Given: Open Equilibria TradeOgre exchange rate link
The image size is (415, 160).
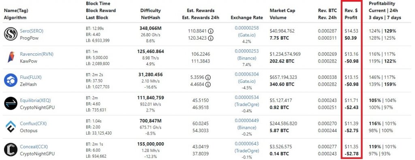Looking at the screenshot, I should click(247, 101).
